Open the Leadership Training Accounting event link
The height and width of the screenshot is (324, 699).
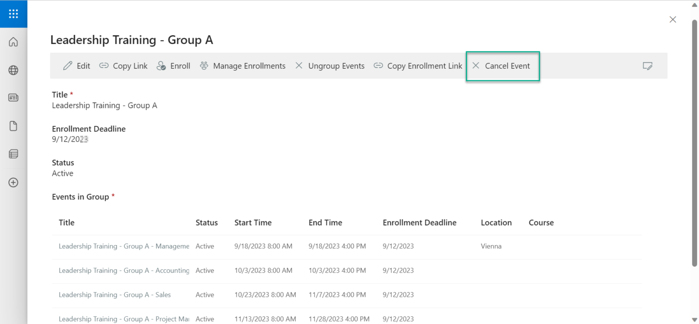point(124,270)
